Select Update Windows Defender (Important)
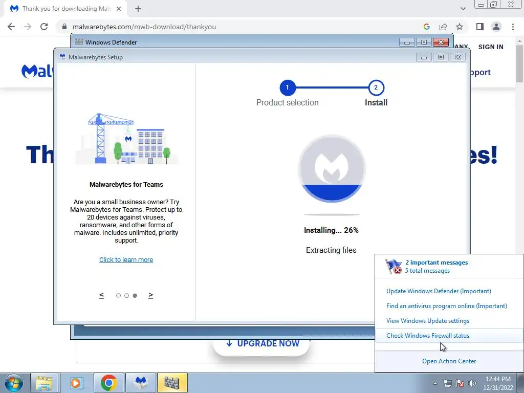Screen dimensions: 524x393 439,291
